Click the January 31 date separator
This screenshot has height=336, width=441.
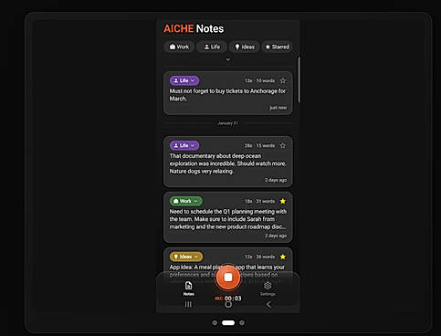coord(227,123)
